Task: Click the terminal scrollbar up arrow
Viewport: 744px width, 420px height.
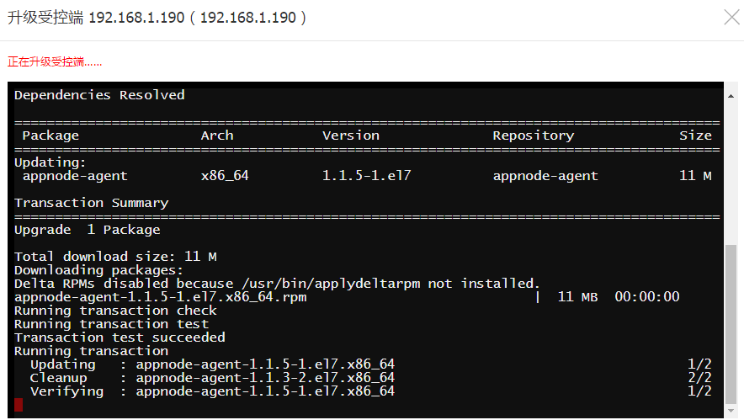Action: click(731, 96)
